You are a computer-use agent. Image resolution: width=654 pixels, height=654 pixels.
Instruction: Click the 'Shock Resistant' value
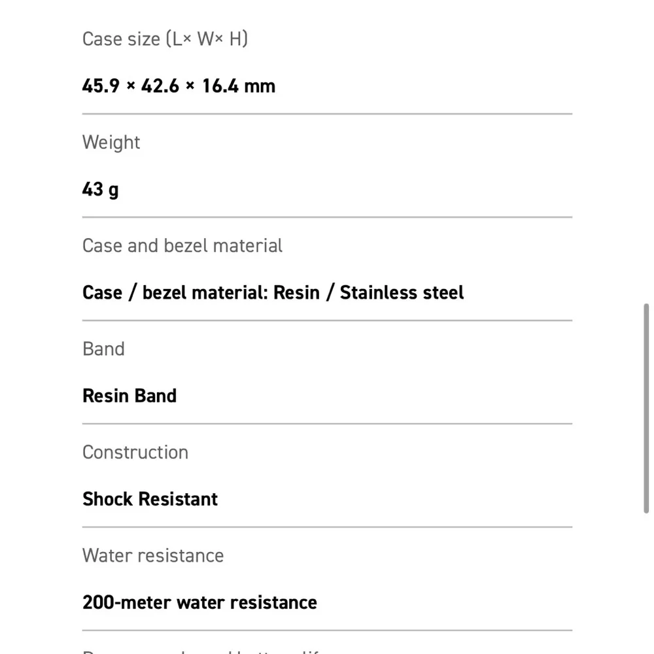pos(150,499)
